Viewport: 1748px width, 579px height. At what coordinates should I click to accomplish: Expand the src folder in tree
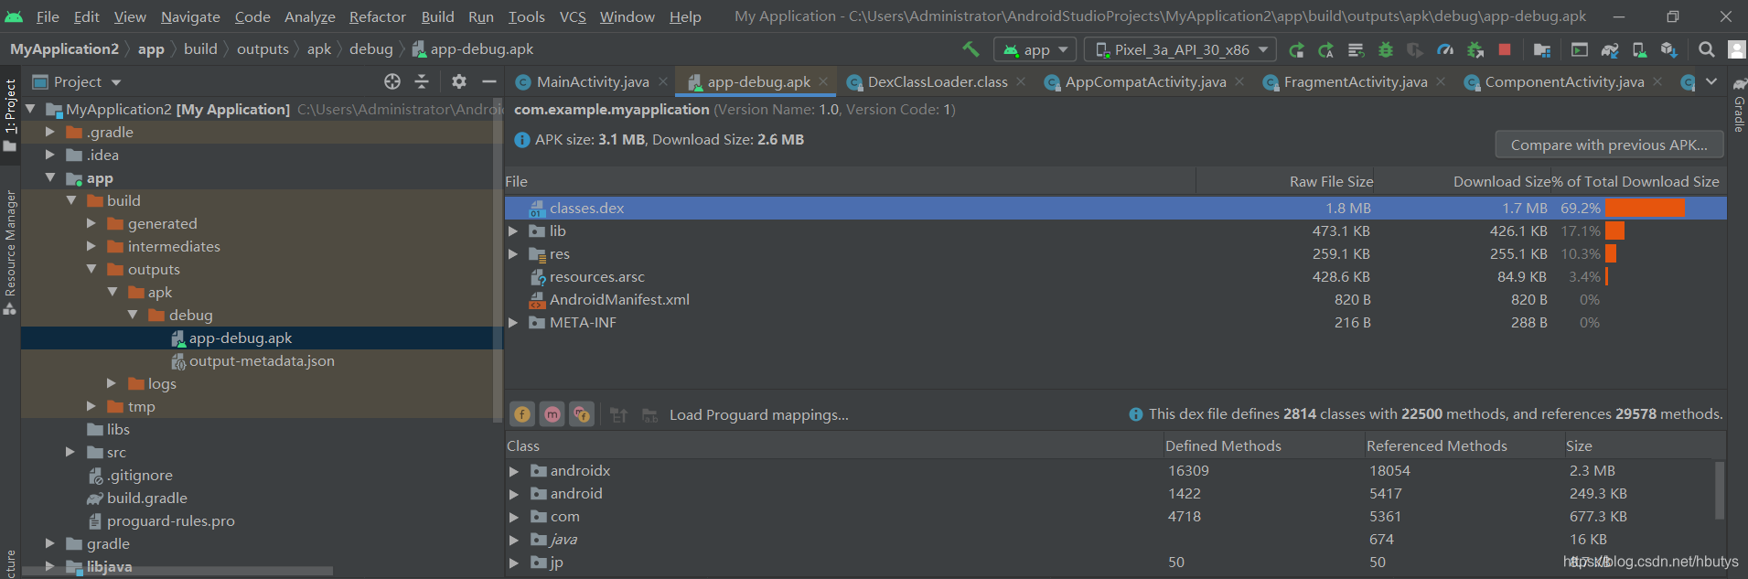tap(70, 452)
